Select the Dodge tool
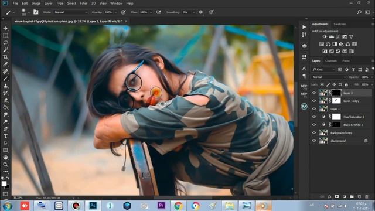375x211 pixels. tap(5, 121)
